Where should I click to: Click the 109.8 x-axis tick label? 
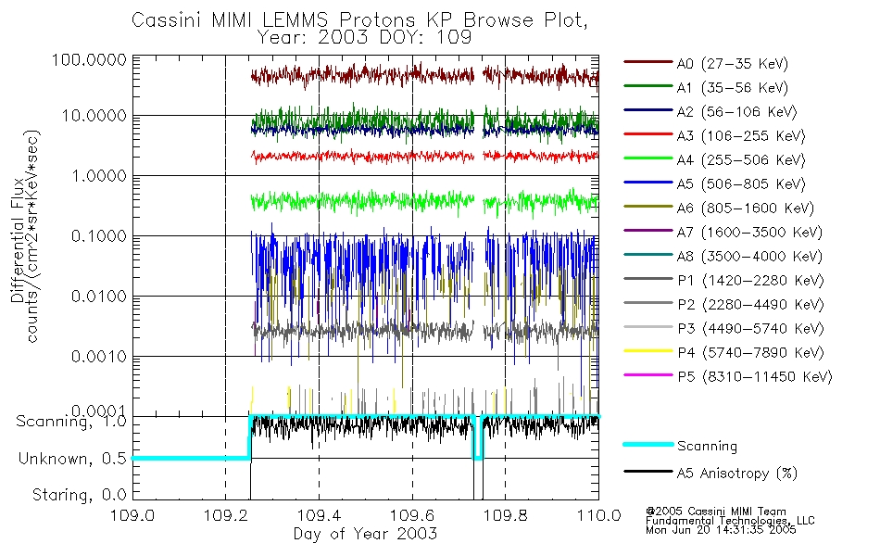505,515
